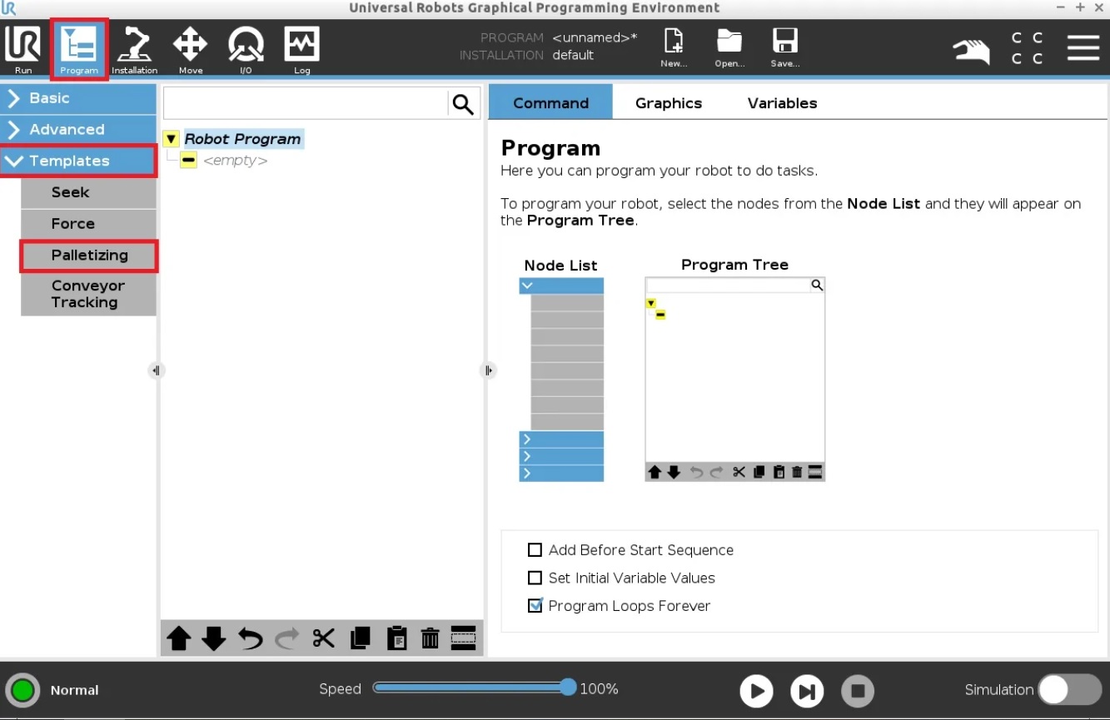Enable Set Initial Variable Values

tap(535, 578)
